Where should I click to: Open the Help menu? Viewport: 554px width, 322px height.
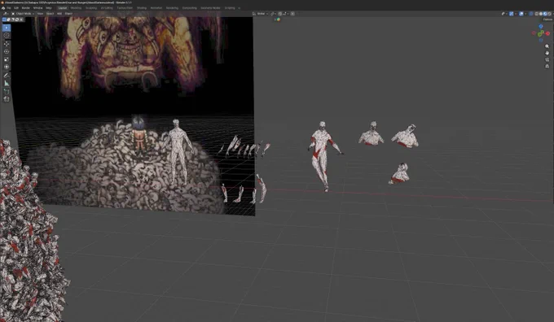tap(49, 8)
